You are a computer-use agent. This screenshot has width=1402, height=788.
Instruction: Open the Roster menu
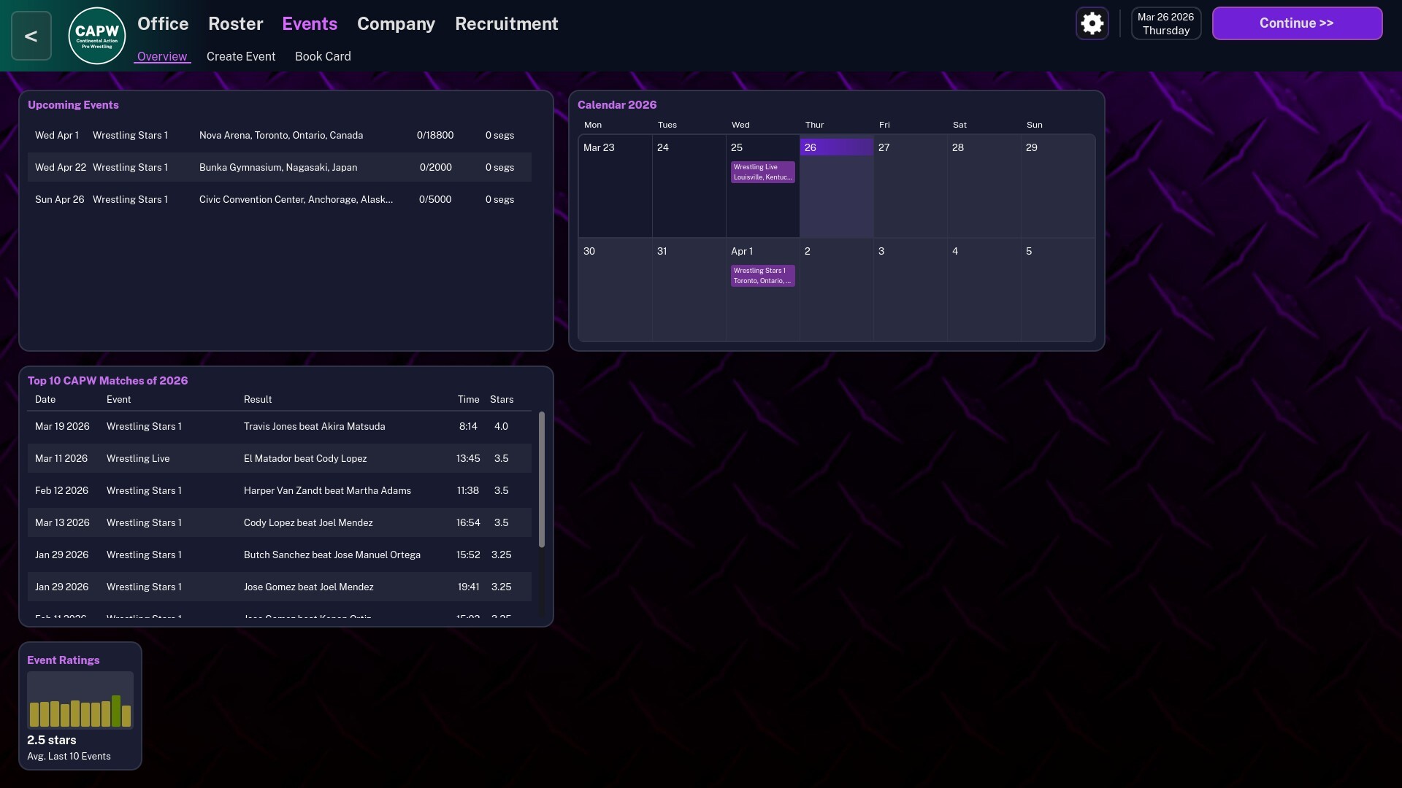[x=235, y=24]
